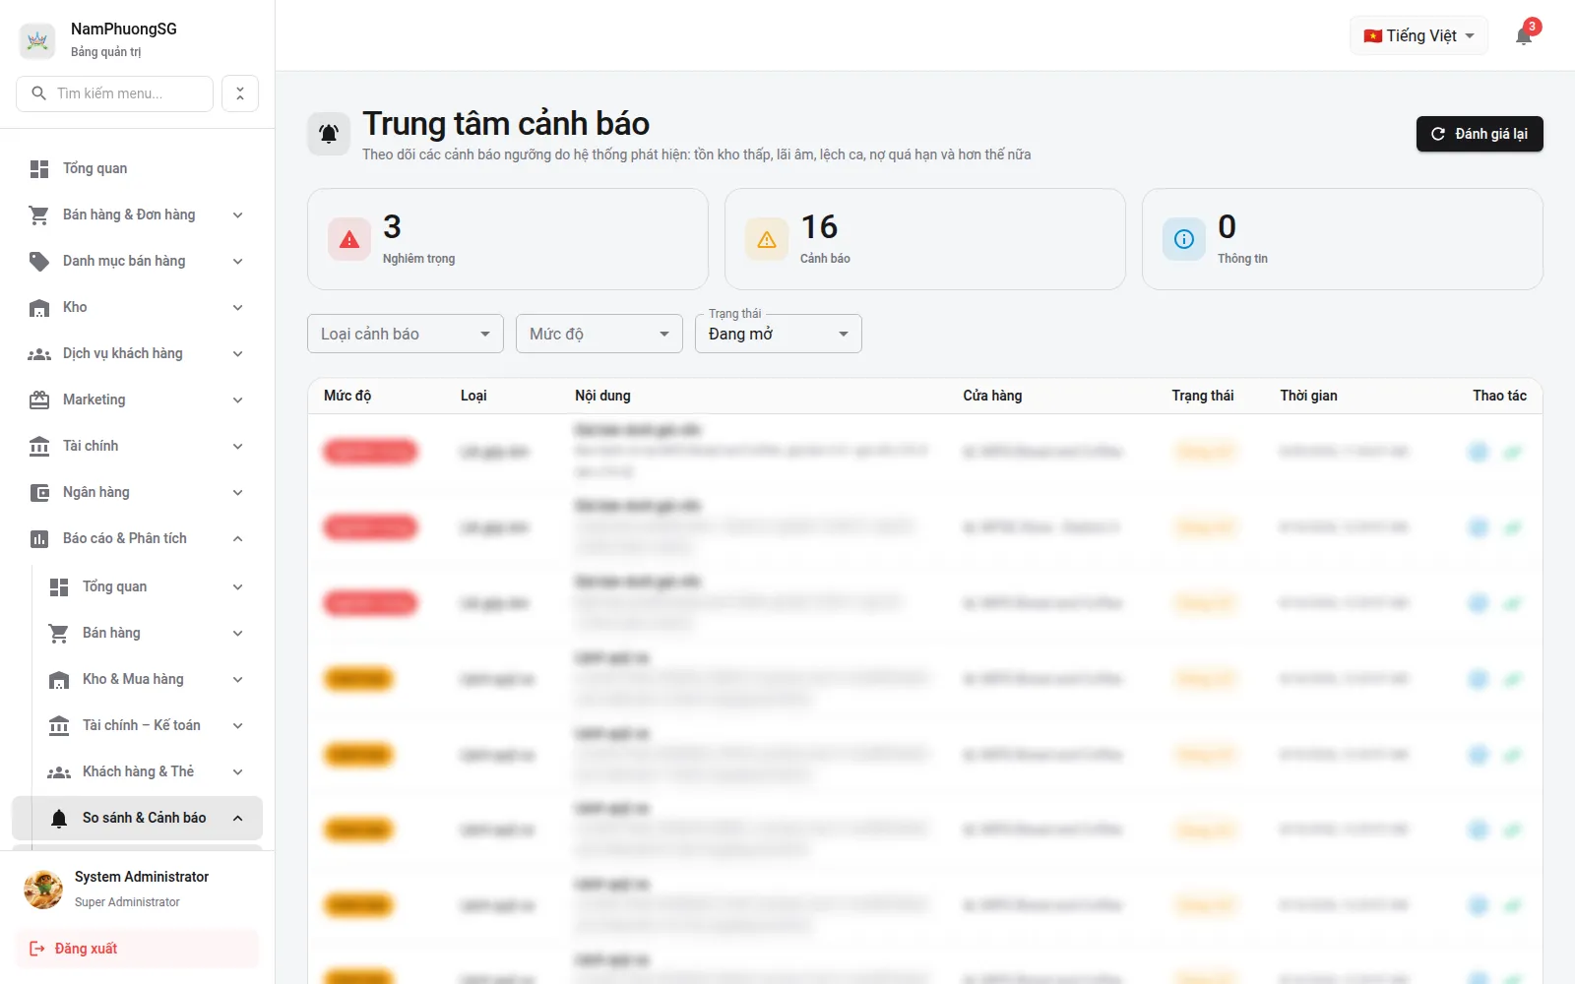Viewport: 1575px width, 984px height.
Task: Select Marketing in the sidebar
Action: pos(138,400)
